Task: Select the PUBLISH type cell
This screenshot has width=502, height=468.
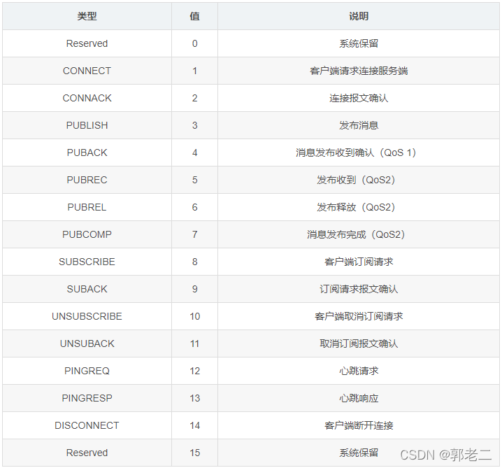Action: (87, 125)
